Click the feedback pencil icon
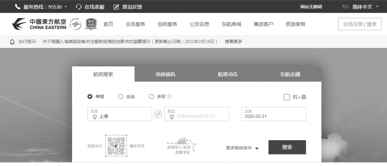 coord(116,7)
